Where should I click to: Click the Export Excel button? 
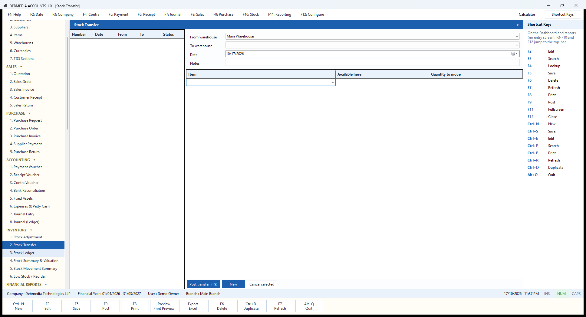pos(193,306)
